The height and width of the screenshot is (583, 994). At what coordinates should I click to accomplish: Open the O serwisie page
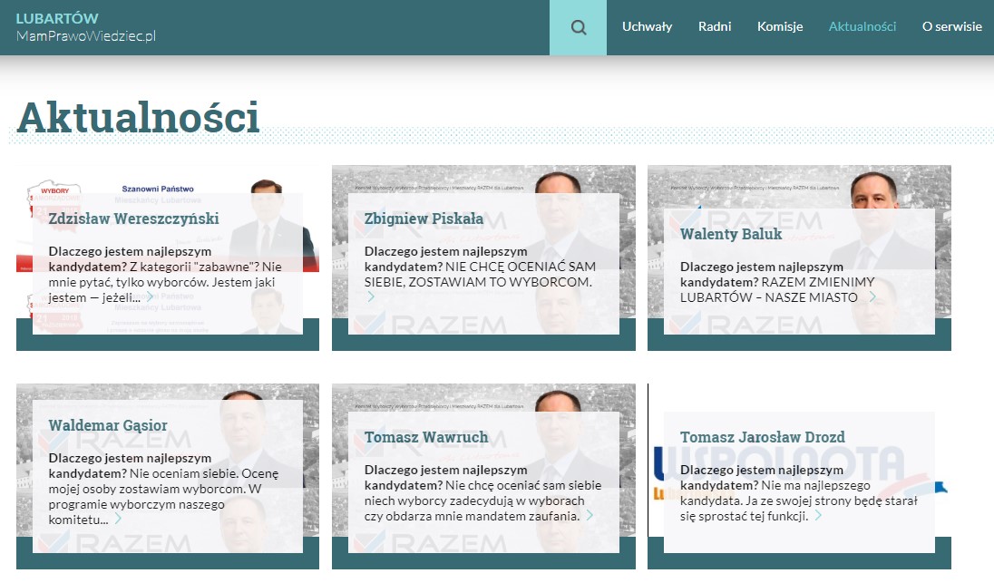[951, 26]
